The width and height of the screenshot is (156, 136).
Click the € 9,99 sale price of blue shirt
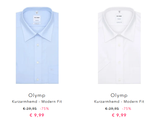tap(37, 115)
